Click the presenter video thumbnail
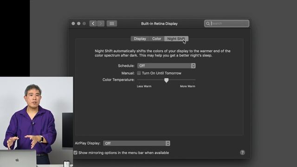 tap(36, 122)
